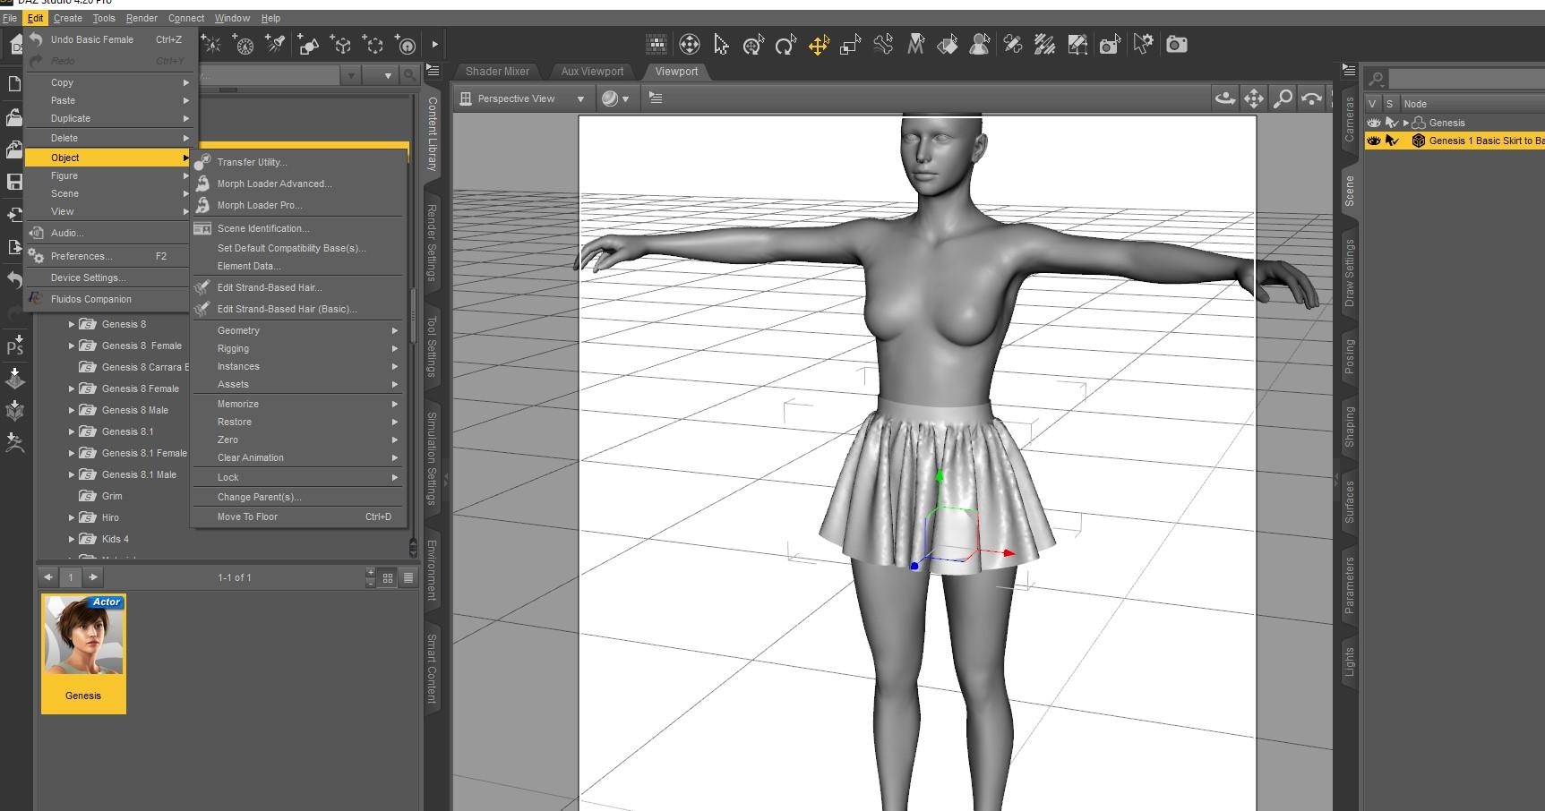Open the Perspective View camera dropdown

580,98
